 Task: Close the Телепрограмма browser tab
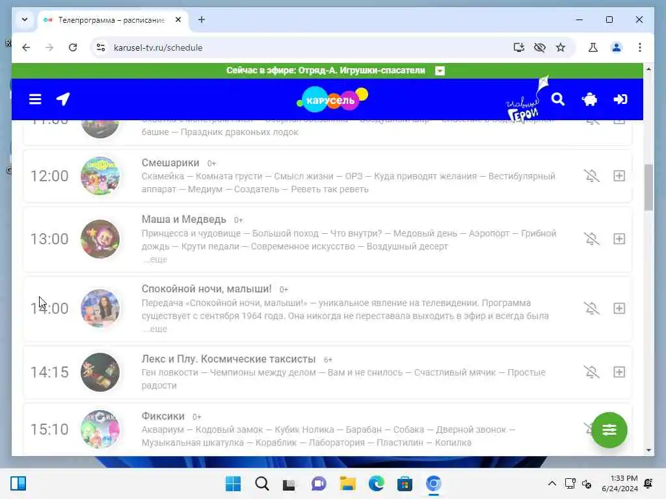(x=178, y=19)
